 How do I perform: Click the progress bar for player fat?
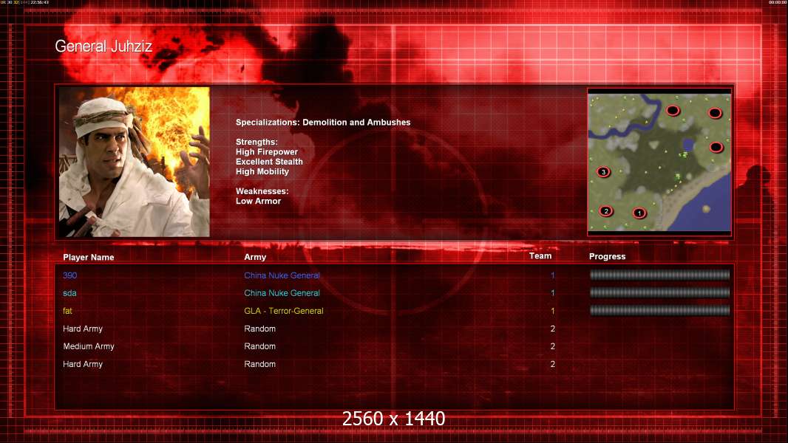pyautogui.click(x=659, y=311)
